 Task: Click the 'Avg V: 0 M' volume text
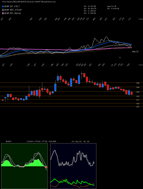[x=112, y=6]
